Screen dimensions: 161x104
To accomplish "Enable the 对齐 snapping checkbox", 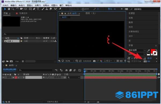I will [x=83, y=9].
